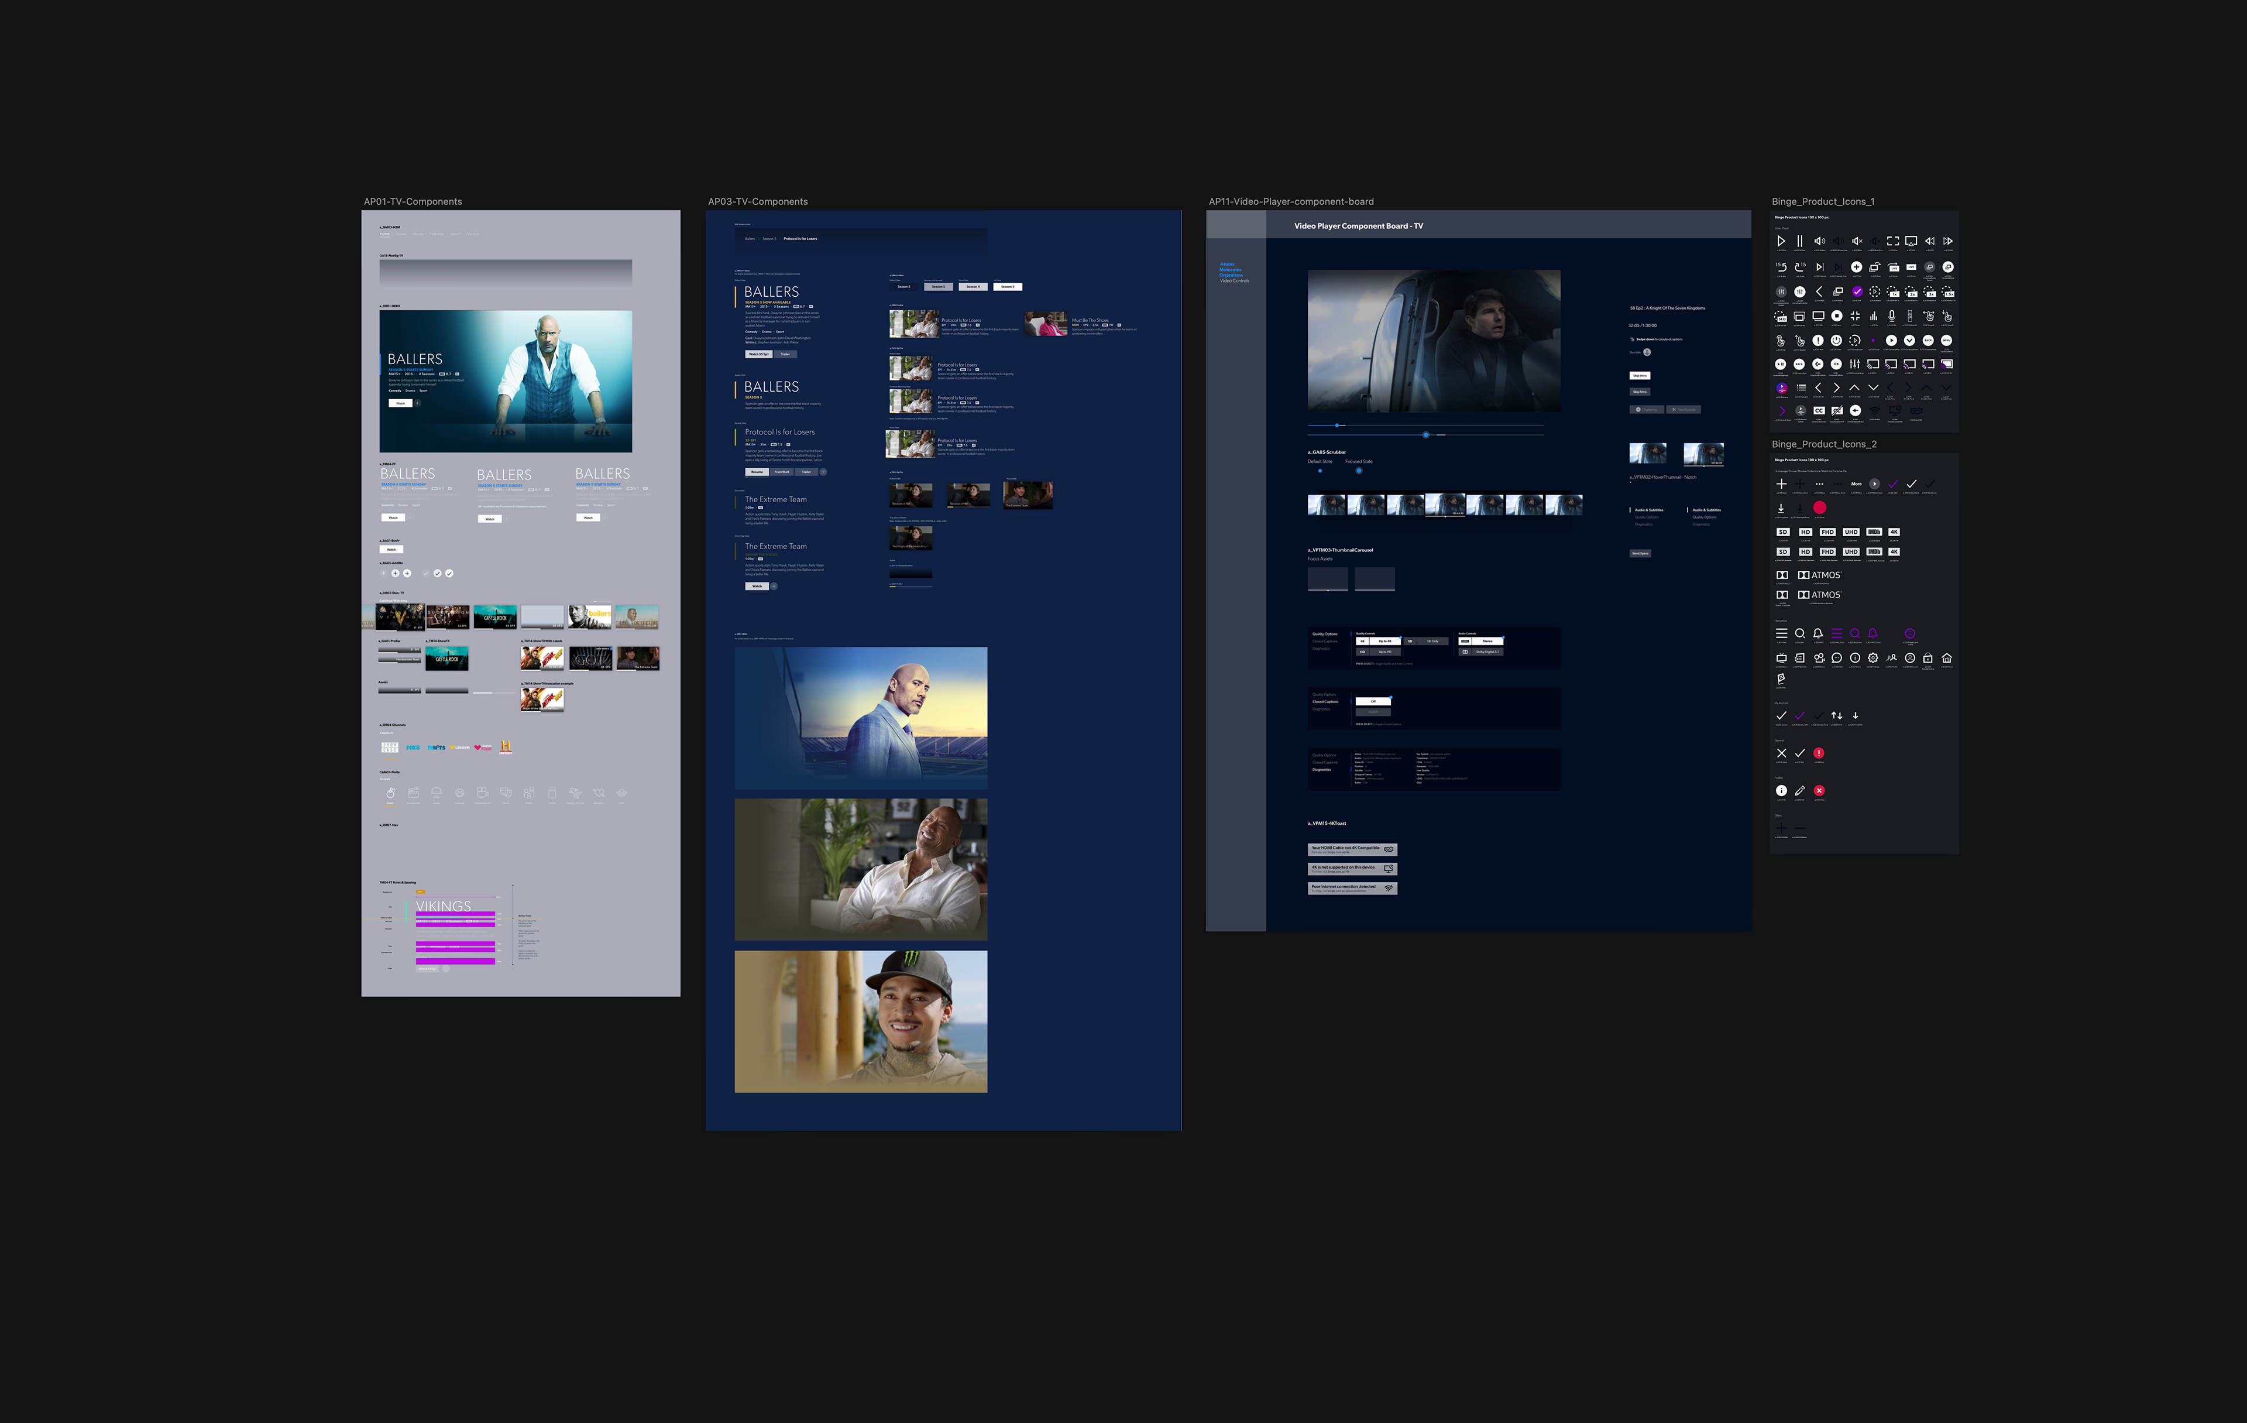Select the white X close icon under General
This screenshot has width=2247, height=1423.
[1782, 753]
